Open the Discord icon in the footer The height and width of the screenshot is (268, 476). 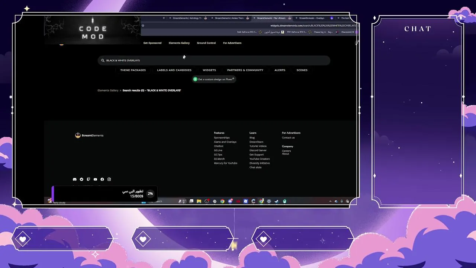point(75,179)
